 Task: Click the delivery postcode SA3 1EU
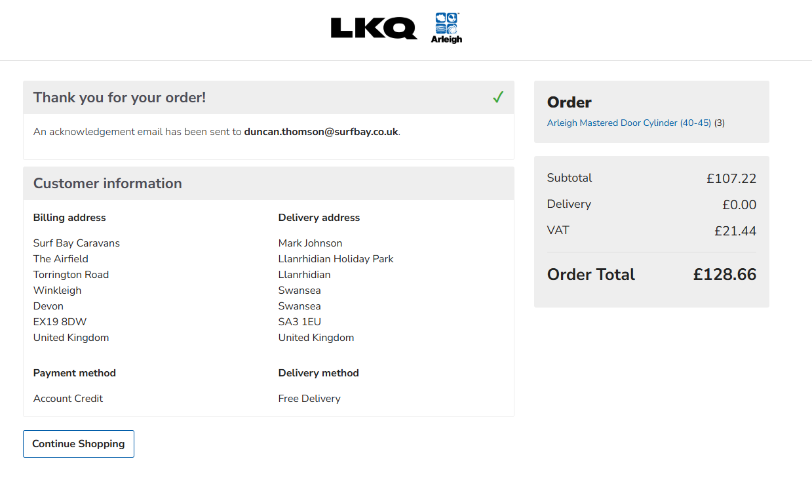pos(300,322)
